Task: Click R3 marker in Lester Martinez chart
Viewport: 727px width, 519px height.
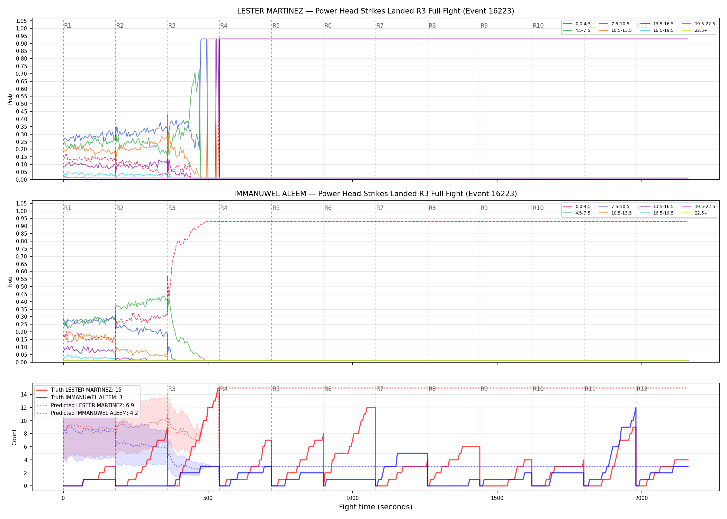Action: [x=172, y=26]
